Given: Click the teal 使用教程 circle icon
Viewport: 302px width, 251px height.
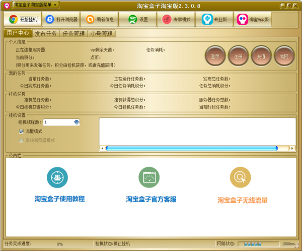Looking at the screenshot, I should coord(57,177).
